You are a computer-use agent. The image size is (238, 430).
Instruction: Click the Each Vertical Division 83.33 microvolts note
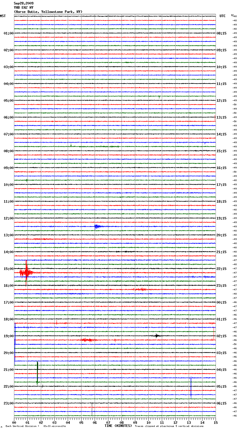(x=36, y=426)
